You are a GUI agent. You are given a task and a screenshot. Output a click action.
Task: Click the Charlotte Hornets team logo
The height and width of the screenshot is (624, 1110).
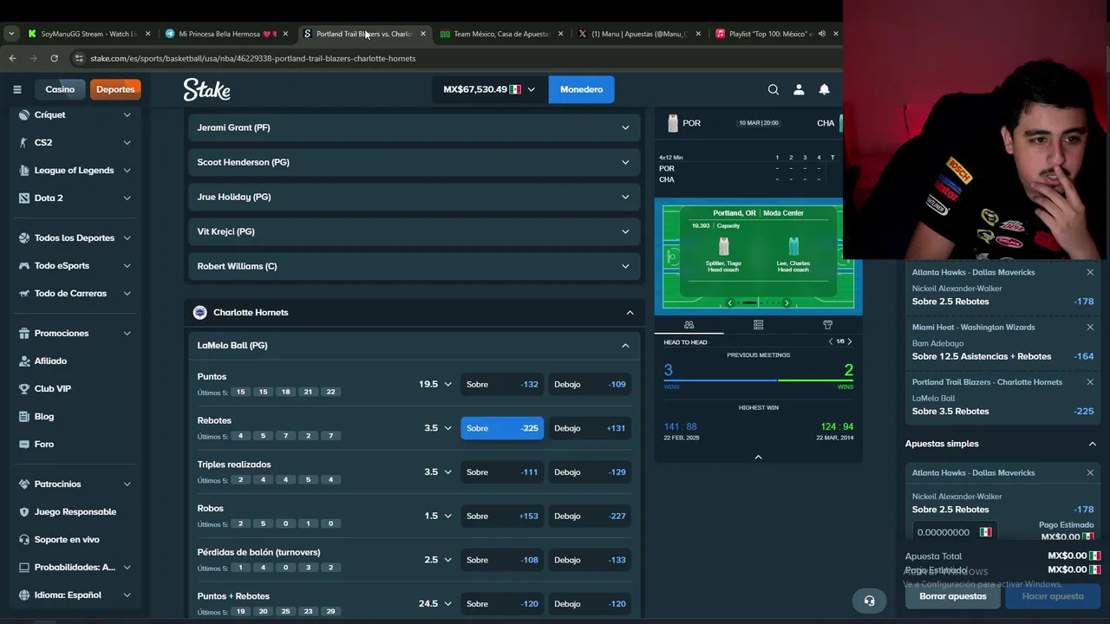pyautogui.click(x=200, y=312)
